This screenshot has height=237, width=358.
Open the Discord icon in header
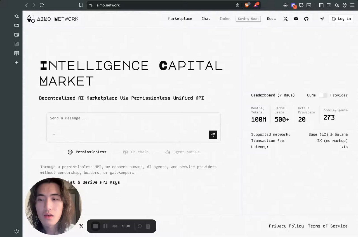pos(296,19)
